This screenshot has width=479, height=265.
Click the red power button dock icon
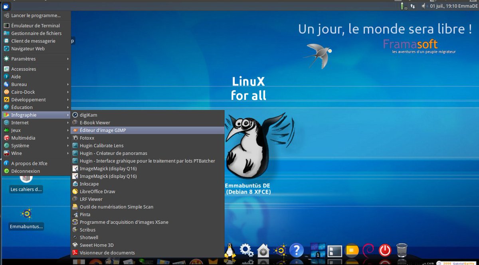coord(385,251)
